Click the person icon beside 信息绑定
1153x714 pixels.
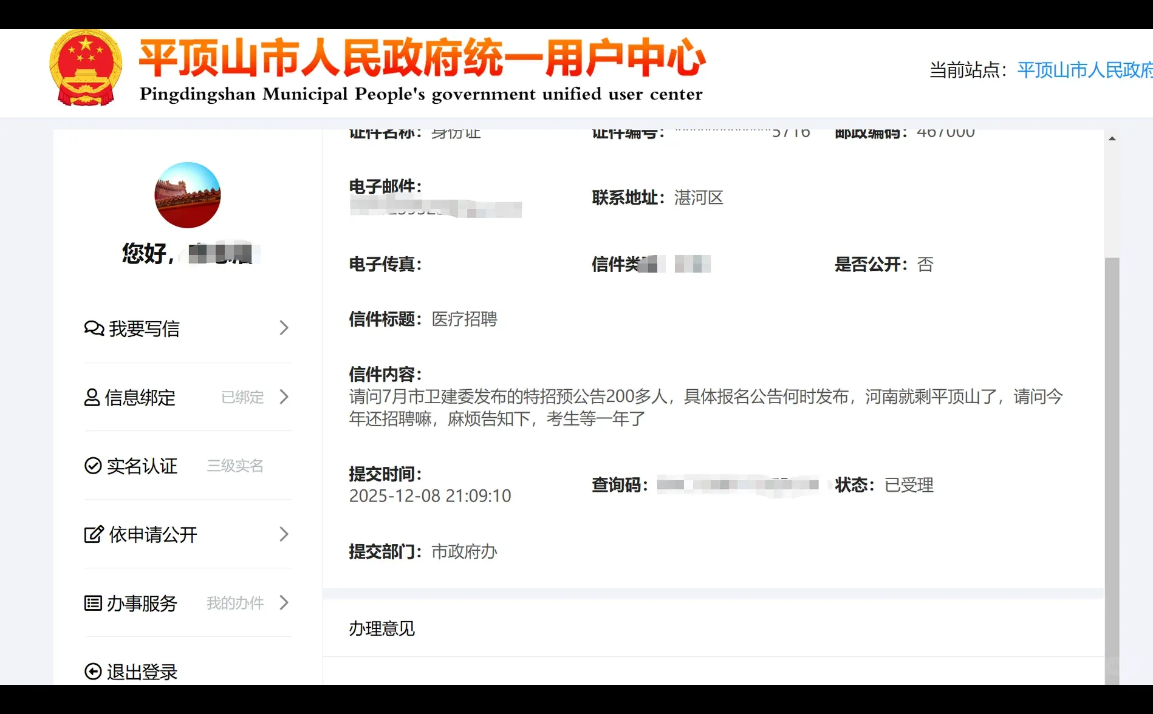92,398
